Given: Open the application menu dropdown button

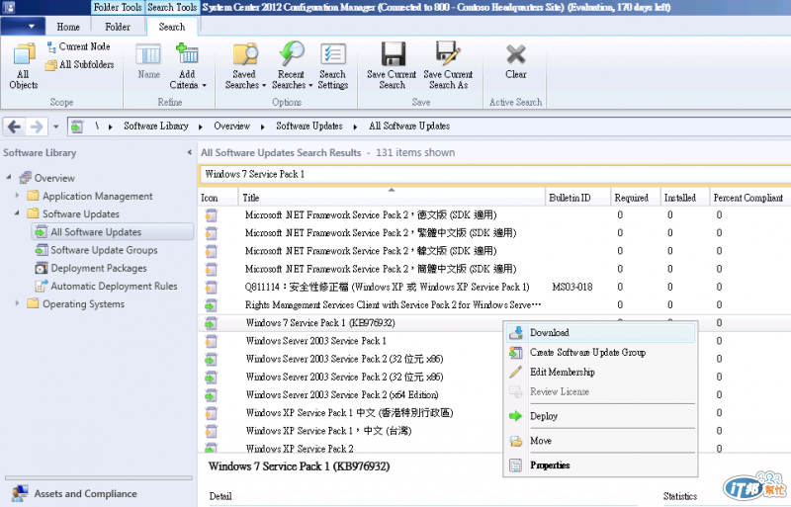Looking at the screenshot, I should 22,27.
